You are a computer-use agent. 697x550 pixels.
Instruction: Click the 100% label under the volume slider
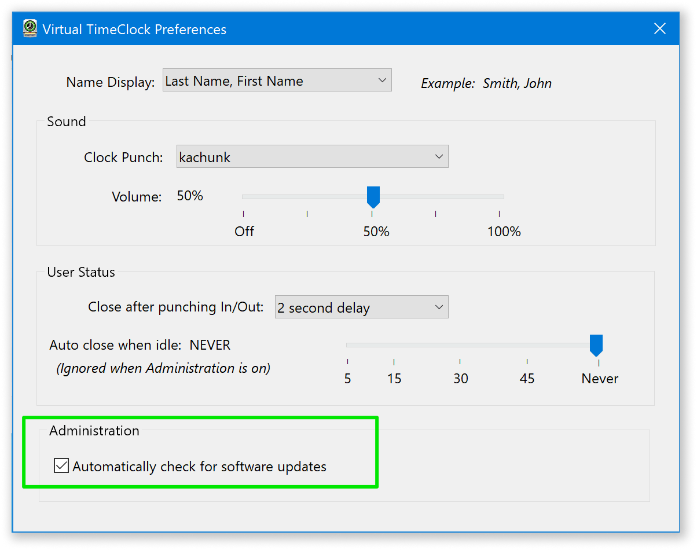[504, 232]
